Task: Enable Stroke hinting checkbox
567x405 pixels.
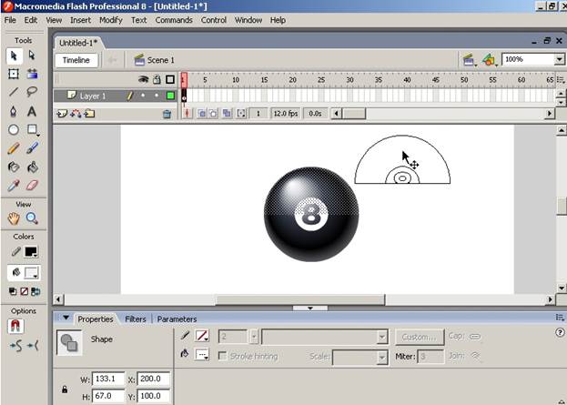Action: [x=223, y=356]
